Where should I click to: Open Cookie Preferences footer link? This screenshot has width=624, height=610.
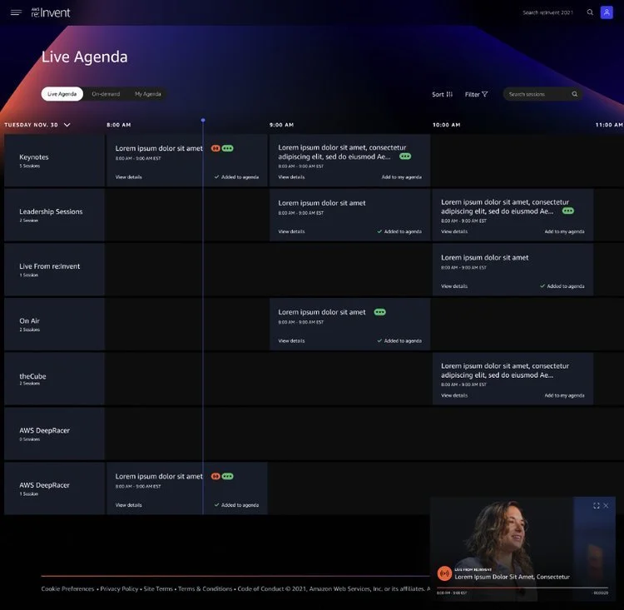[x=67, y=588]
